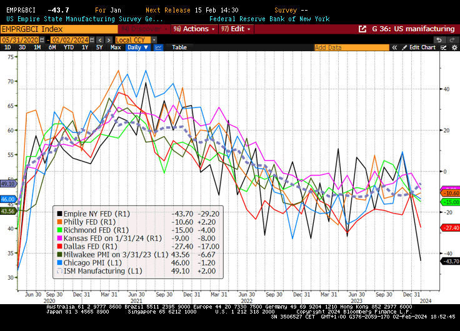This screenshot has height=331, width=460.
Task: Click the Kansas FED on 1/31/24 legend label
Action: pos(112,239)
